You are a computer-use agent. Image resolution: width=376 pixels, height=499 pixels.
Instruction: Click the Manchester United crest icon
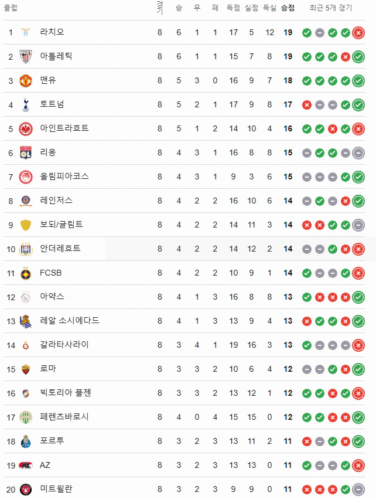click(26, 80)
